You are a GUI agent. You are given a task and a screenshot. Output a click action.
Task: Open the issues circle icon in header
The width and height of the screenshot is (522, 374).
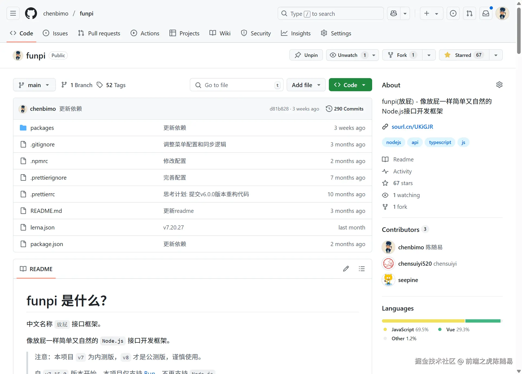click(453, 13)
